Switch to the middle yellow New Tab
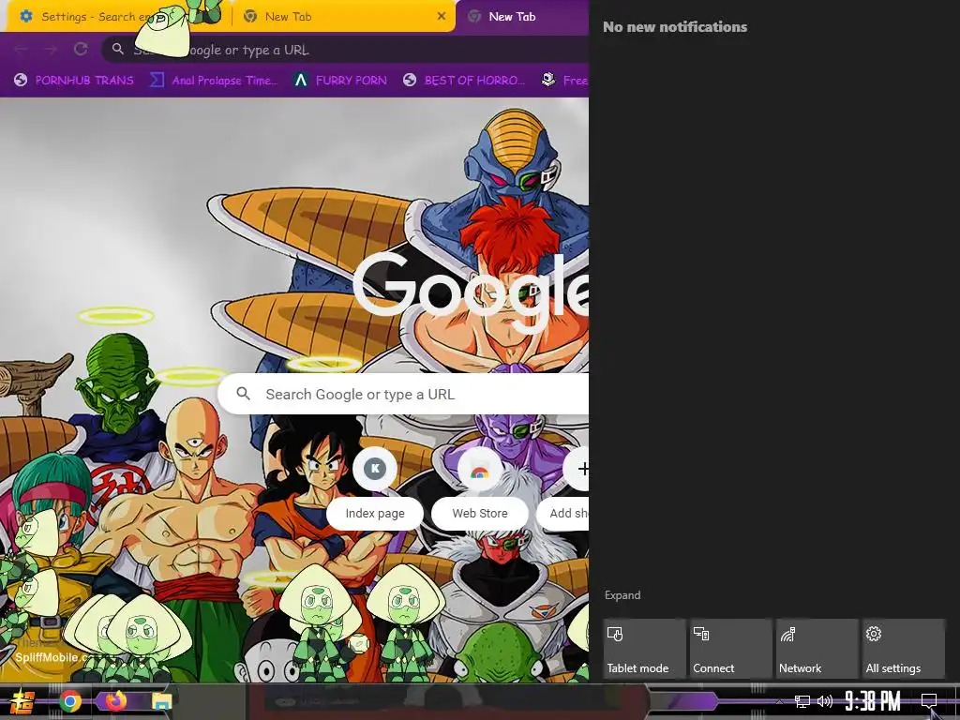Viewport: 960px width, 720px height. [344, 17]
